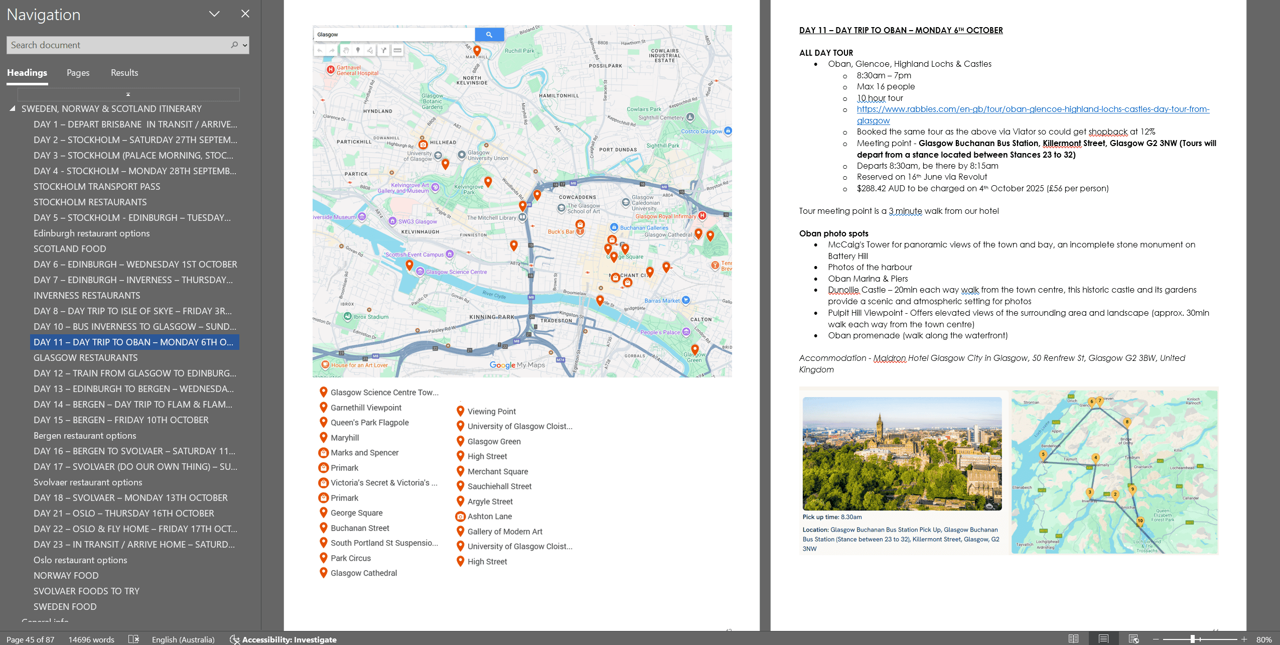Go to the Glasgow Restaurants heading
This screenshot has width=1280, height=645.
(86, 358)
